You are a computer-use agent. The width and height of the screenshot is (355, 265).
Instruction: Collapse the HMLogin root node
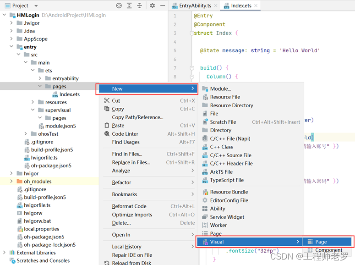(4, 15)
